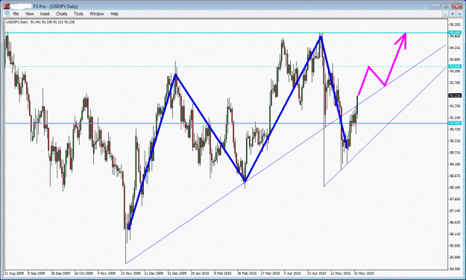Click the cyan 95.000 price level label
Image resolution: width=466 pixels, height=280 pixels.
pyautogui.click(x=455, y=33)
